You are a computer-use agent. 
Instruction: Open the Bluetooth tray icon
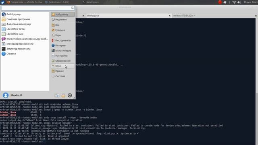tap(229, 2)
